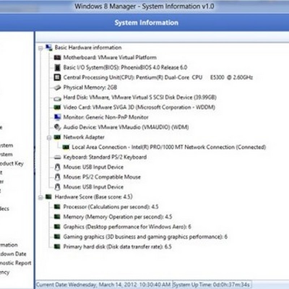Click the Motherboard icon

57,57
